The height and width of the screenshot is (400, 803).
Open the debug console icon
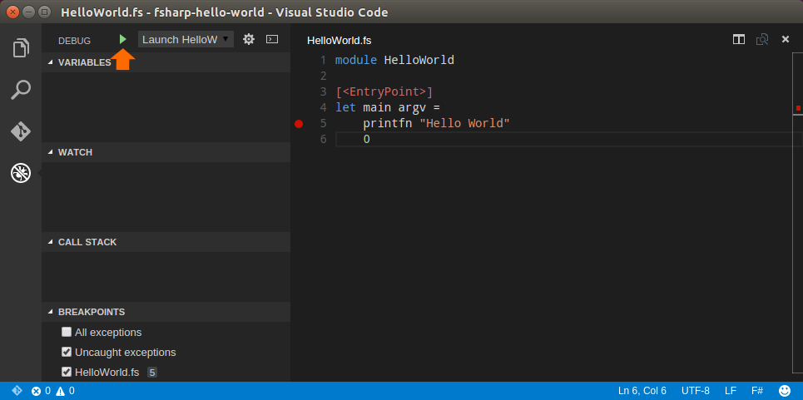click(x=272, y=39)
